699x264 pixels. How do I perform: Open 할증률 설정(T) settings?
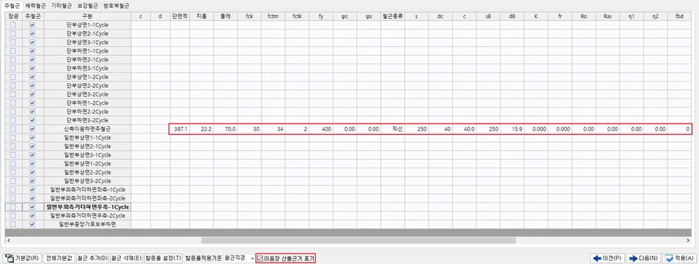(164, 258)
